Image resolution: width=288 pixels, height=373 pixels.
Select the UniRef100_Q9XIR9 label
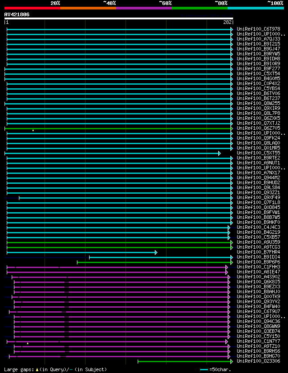258,108
